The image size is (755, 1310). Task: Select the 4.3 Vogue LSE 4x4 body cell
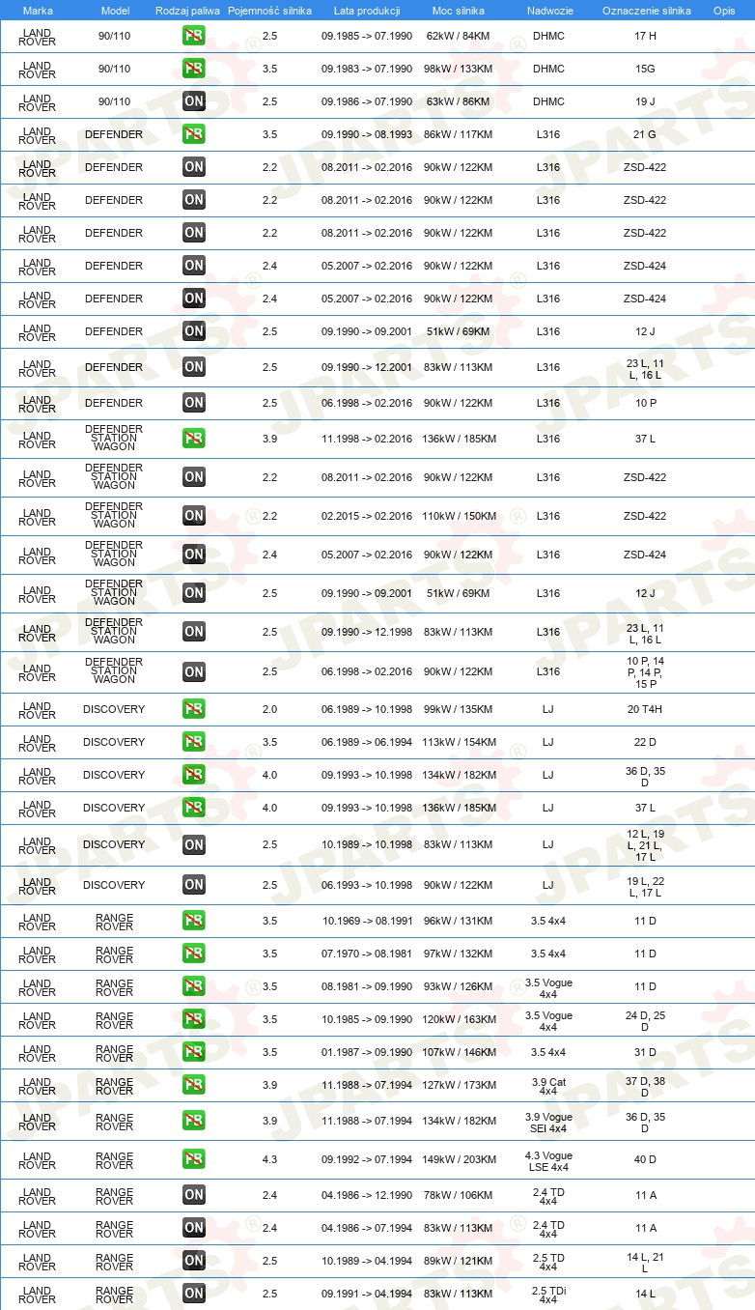coord(548,1159)
